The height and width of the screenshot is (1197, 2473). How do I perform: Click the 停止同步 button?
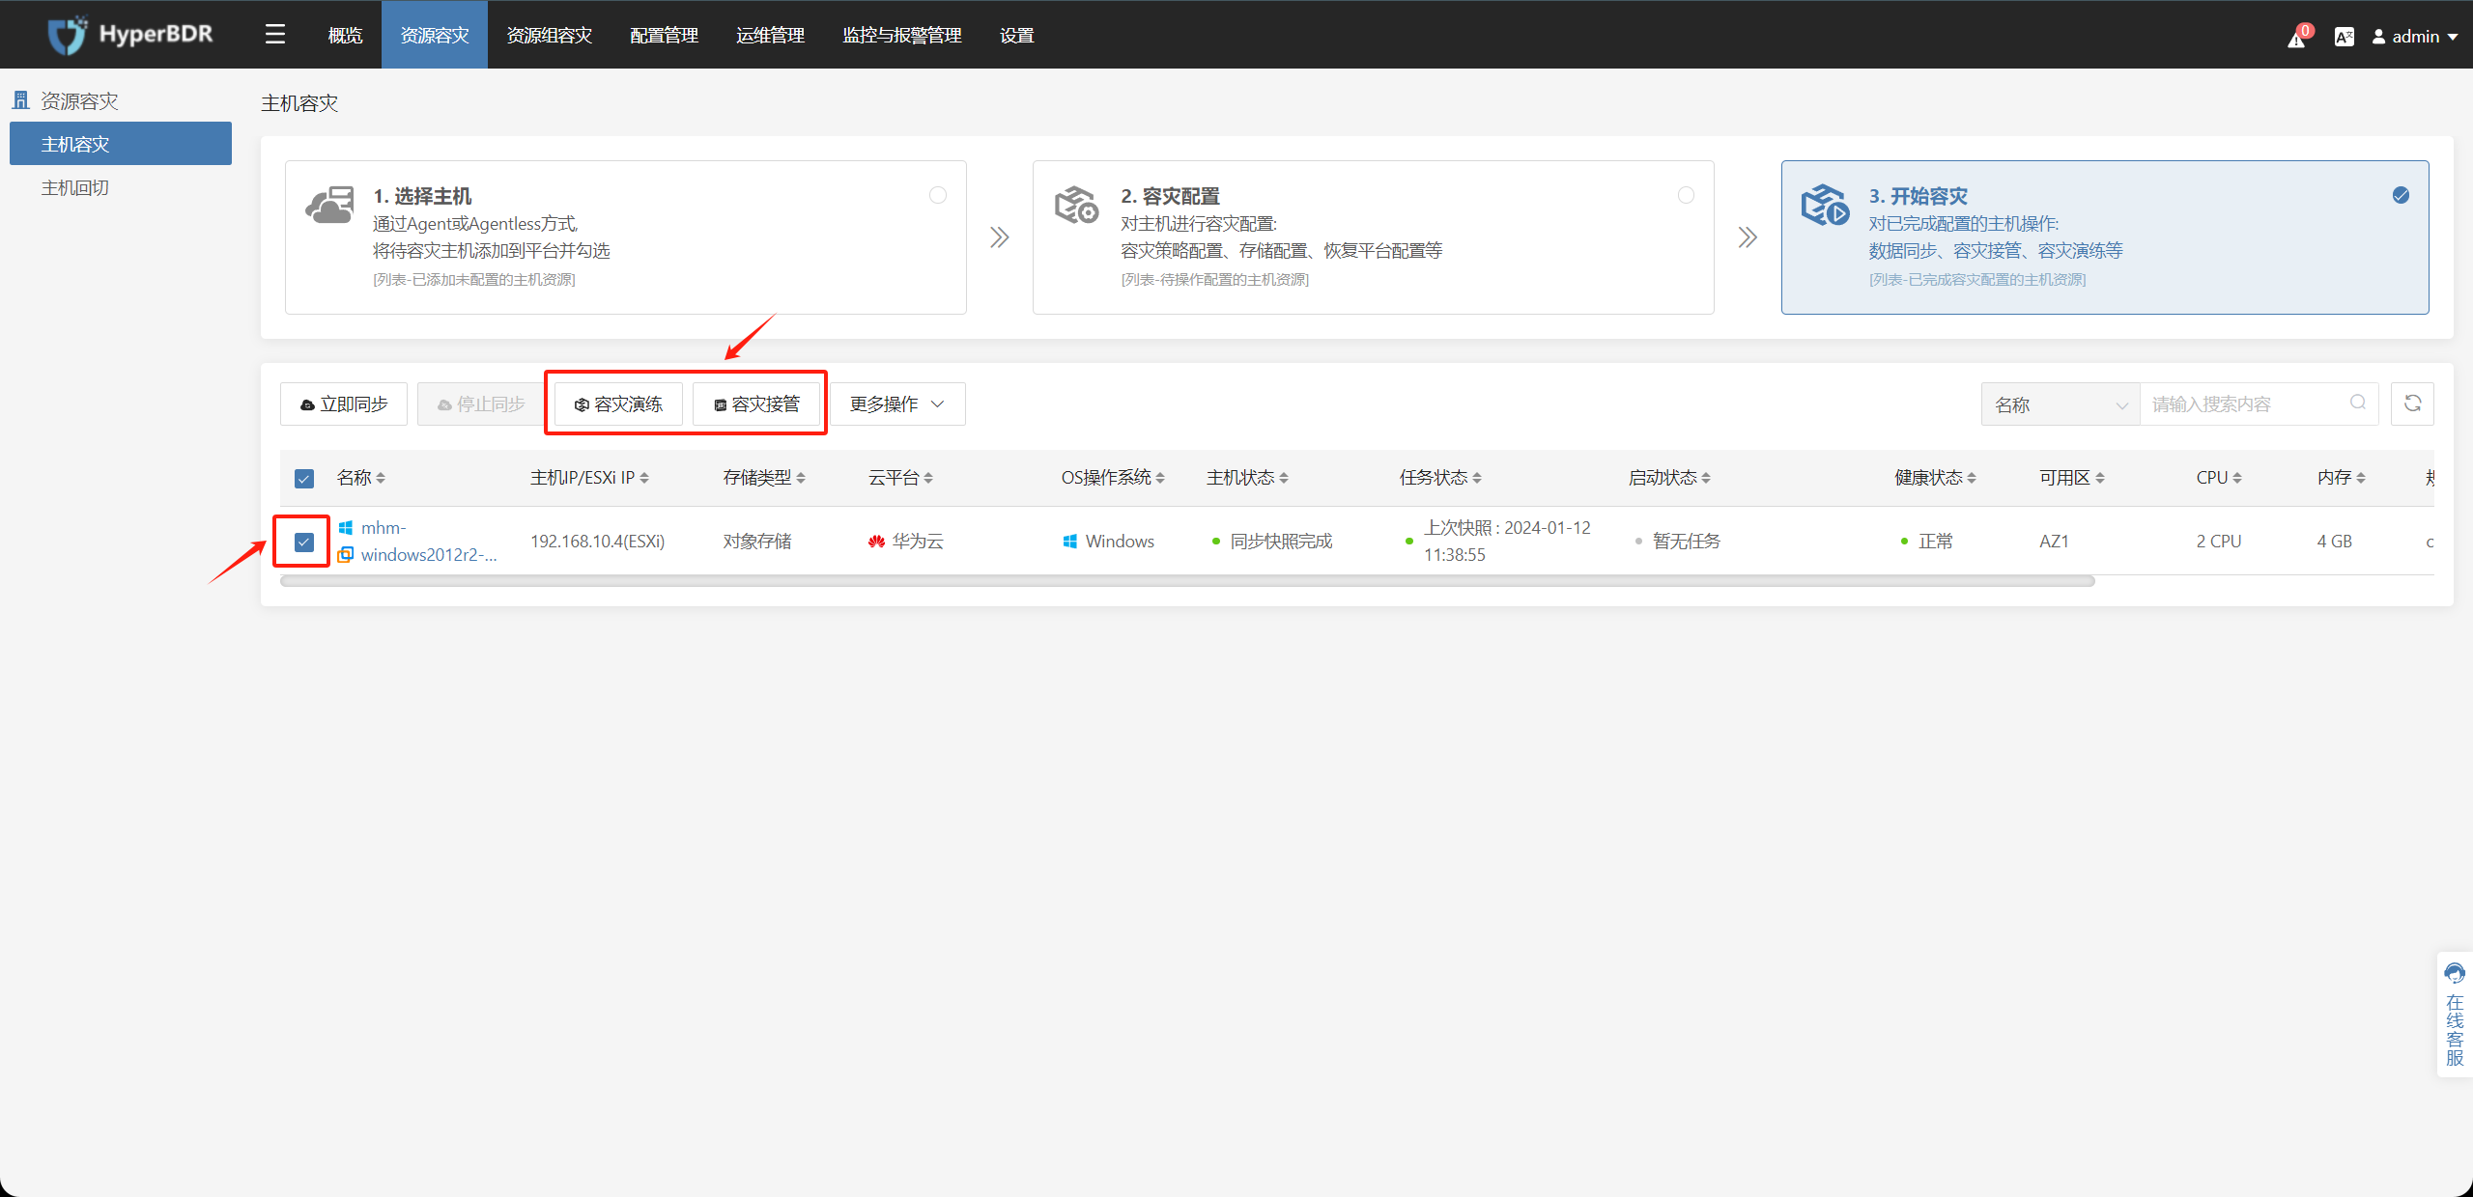[481, 404]
